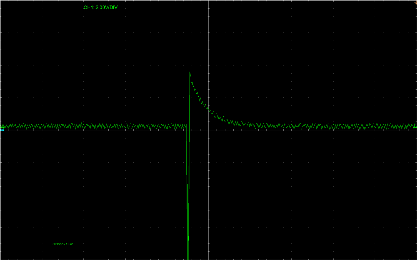Click the noisy baseline trace midway left of spike

pyautogui.click(x=94, y=126)
